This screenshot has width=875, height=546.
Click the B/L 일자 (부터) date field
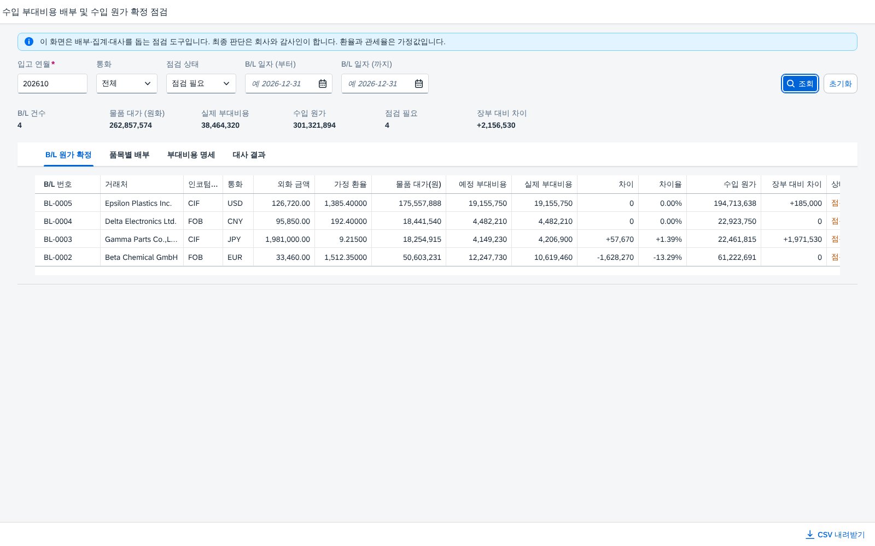[289, 84]
